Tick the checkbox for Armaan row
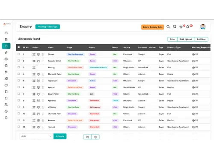The height and width of the screenshot is (160, 214). pos(19,120)
